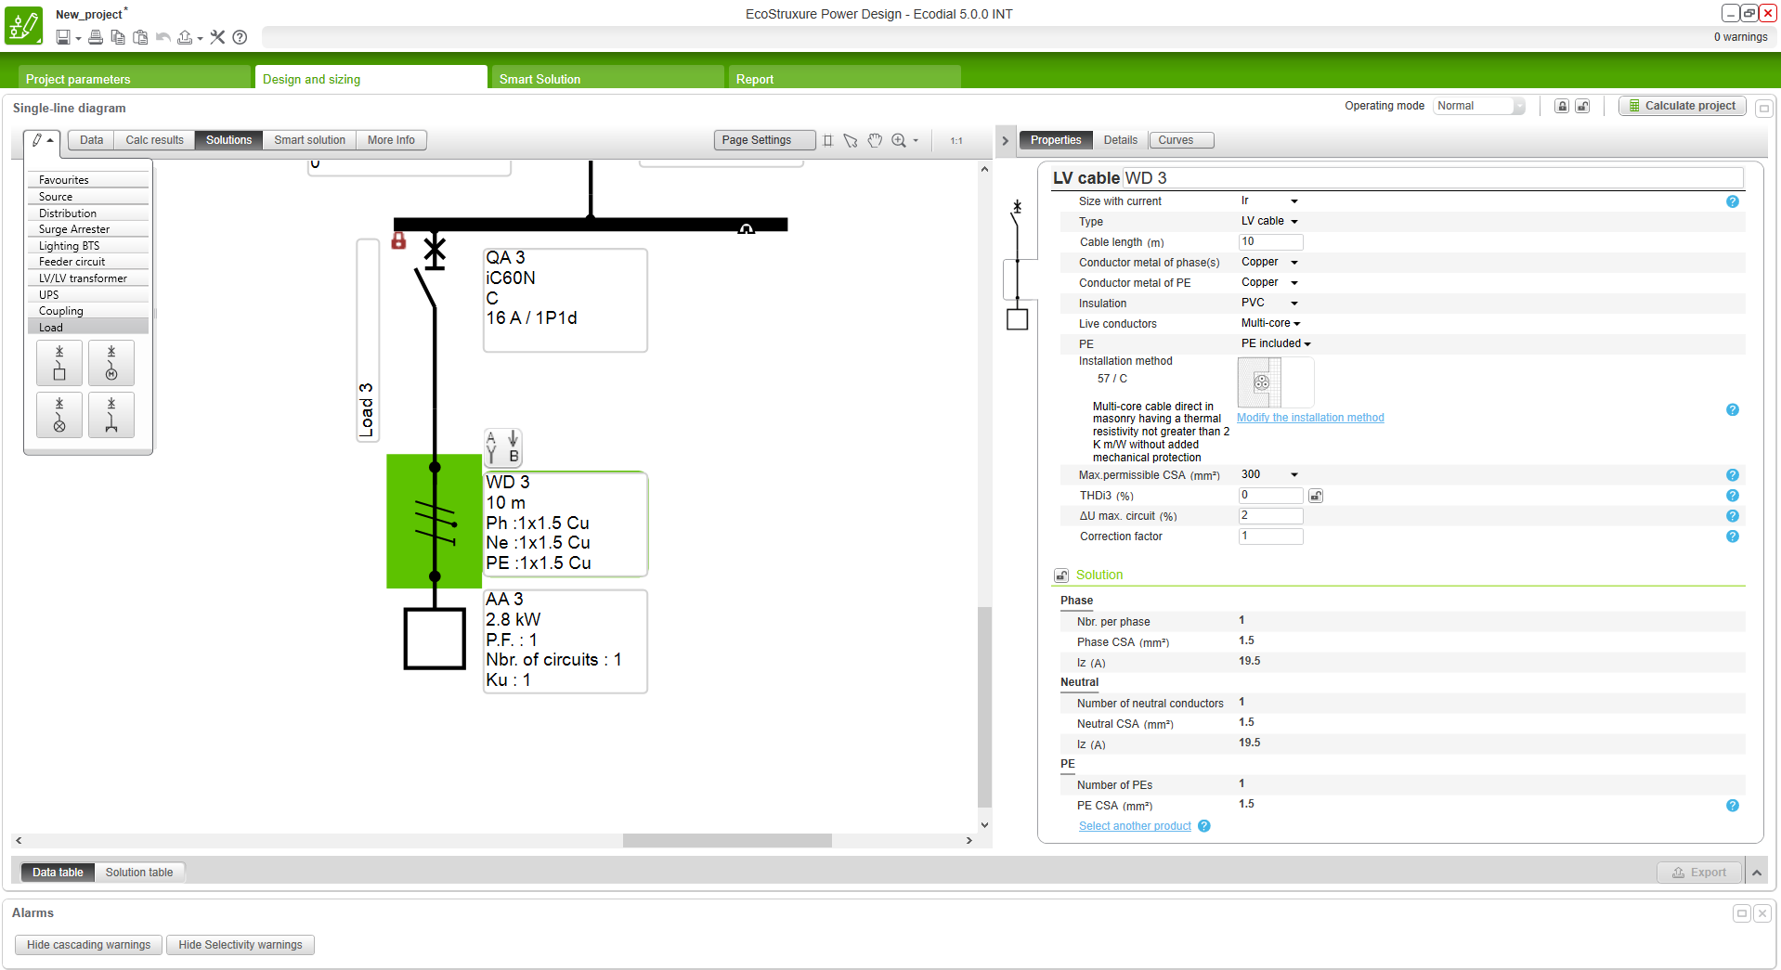This screenshot has height=970, width=1781.
Task: Click the help question mark icon
Action: 240,37
